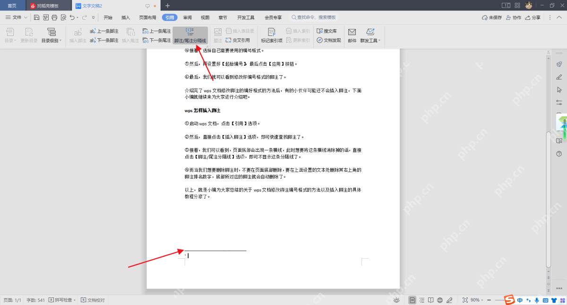The height and width of the screenshot is (305, 567).
Task: Click the Redo arrow icon
Action: (84, 17)
